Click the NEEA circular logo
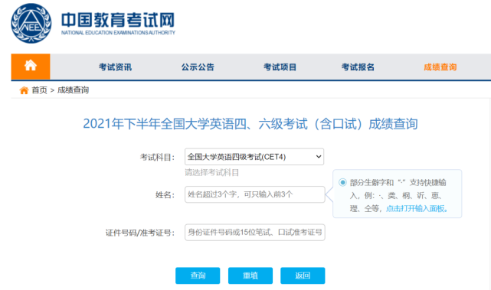The width and height of the screenshot is (491, 290). (31, 23)
